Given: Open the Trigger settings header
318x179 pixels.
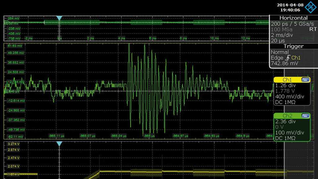Looking at the screenshot, I should pyautogui.click(x=293, y=46).
